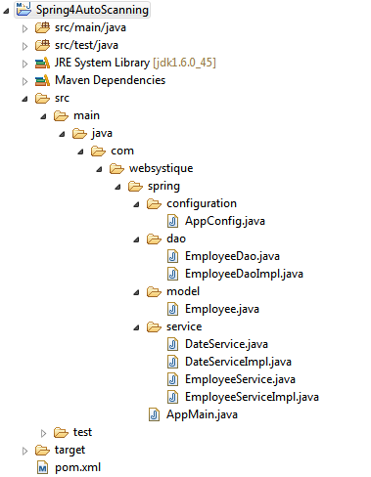Screen dimensions: 371x477
Task: Select the EmployeeDaoImpl.java file name
Action: pos(244,274)
